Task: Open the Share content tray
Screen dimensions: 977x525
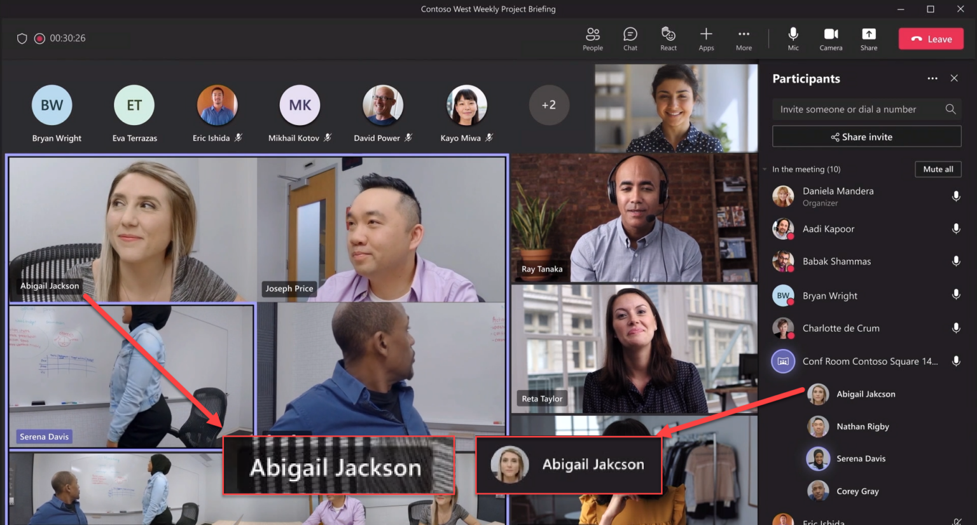Action: [x=869, y=38]
